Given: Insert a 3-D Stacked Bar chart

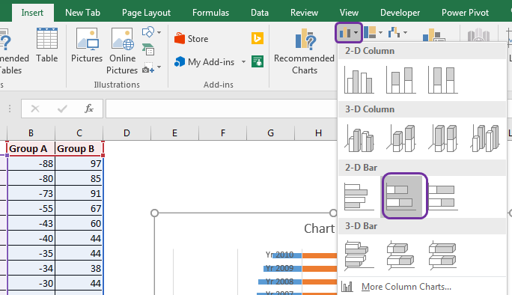Looking at the screenshot, I should pyautogui.click(x=400, y=255).
